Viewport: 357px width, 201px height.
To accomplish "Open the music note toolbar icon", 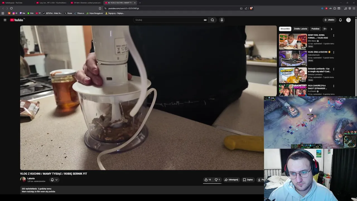I will (x=346, y=8).
